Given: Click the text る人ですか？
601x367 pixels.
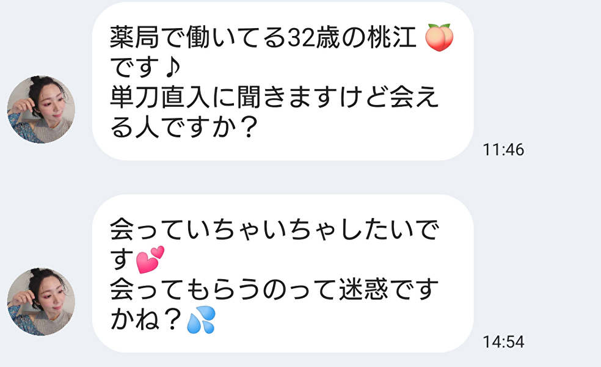Looking at the screenshot, I should tap(184, 128).
